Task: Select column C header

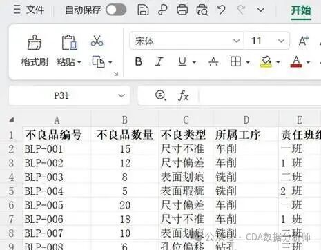Action: click(186, 120)
